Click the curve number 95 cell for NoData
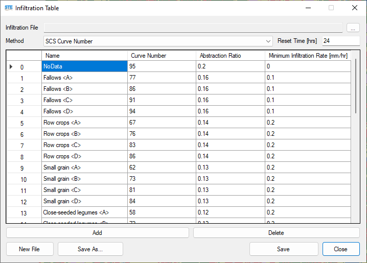 (x=162, y=66)
